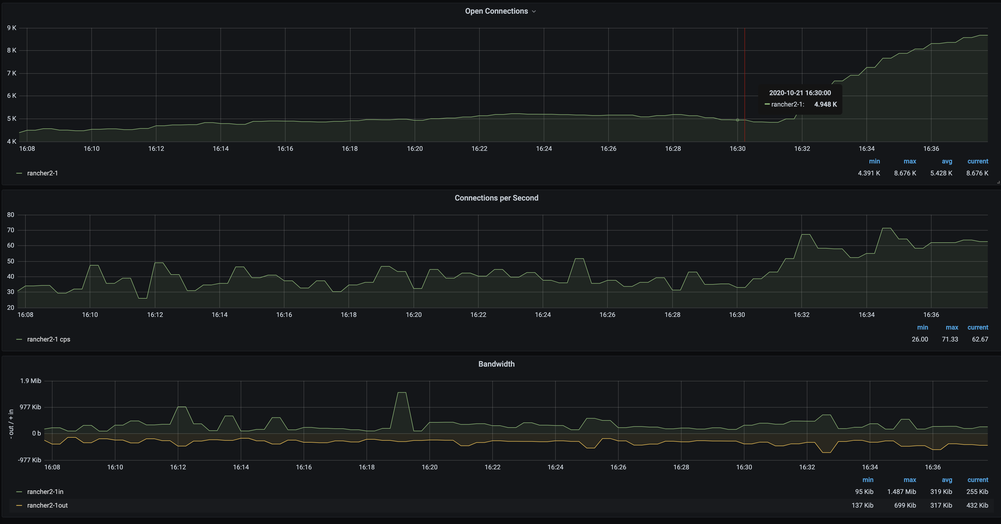Image resolution: width=1001 pixels, height=524 pixels.
Task: Open the Bandwidth panel title menu
Action: tap(496, 364)
